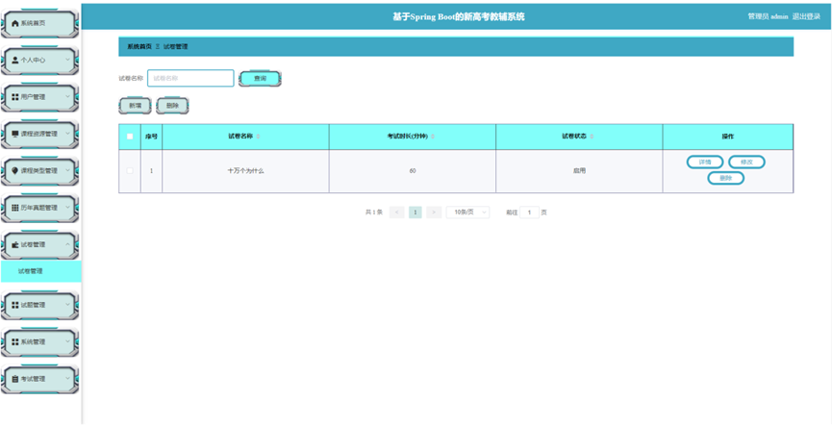This screenshot has height=426, width=832.
Task: Click the grid icon beside 试题管理
Action: 14,305
